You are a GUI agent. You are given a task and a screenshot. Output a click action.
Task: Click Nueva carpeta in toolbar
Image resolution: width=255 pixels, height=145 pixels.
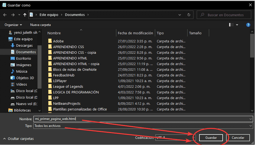(40, 25)
